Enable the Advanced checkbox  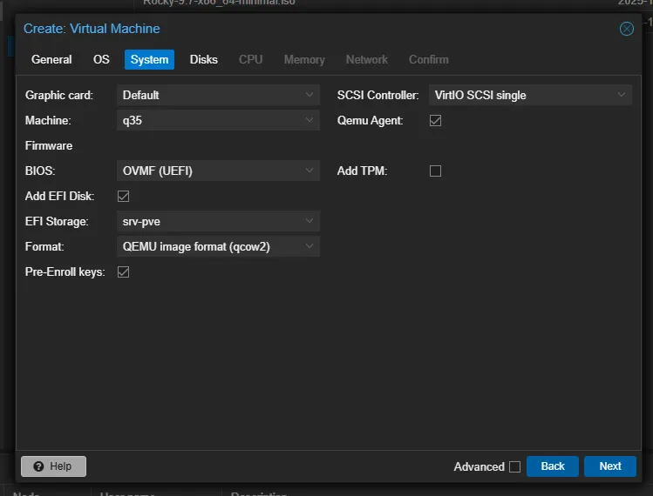(x=514, y=466)
